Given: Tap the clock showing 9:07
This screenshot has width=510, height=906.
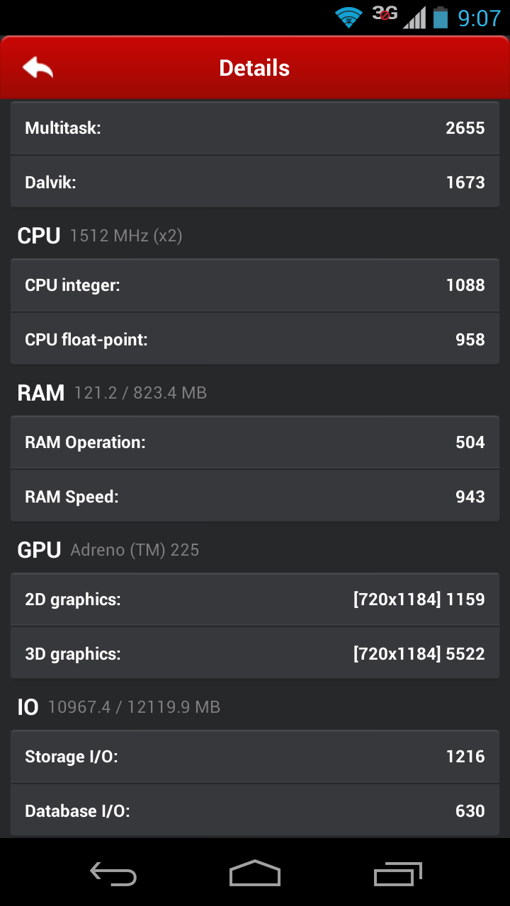Looking at the screenshot, I should click(x=479, y=17).
